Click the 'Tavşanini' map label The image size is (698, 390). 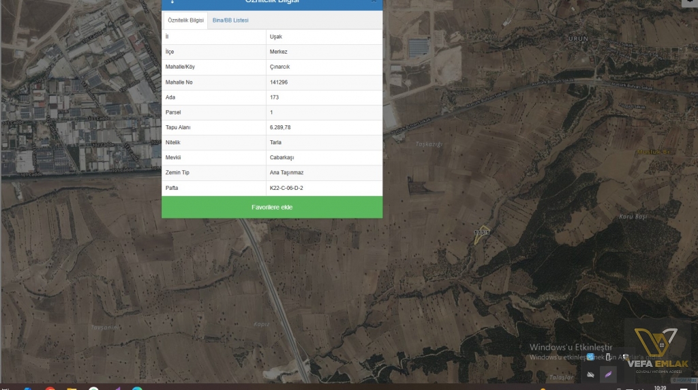105,327
